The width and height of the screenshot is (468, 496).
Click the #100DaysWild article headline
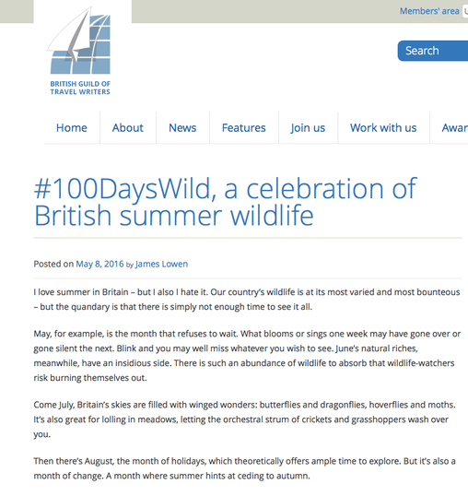coord(225,202)
